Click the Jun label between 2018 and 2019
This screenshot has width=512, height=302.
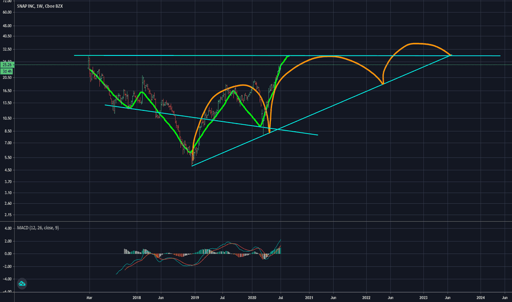(x=160, y=298)
